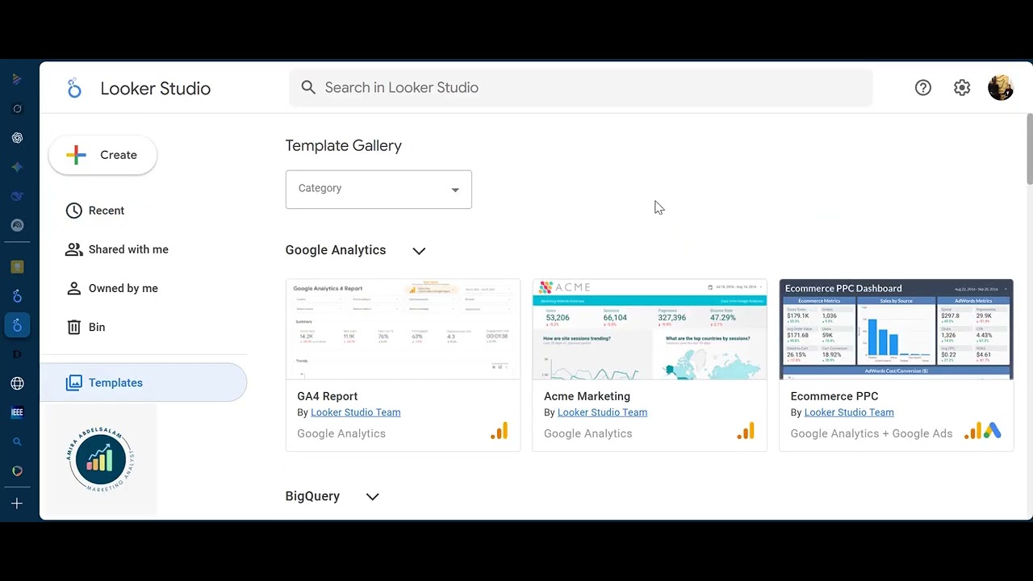1033x581 pixels.
Task: Click the Google Ads icon on Ecommerce PPC card
Action: (992, 432)
